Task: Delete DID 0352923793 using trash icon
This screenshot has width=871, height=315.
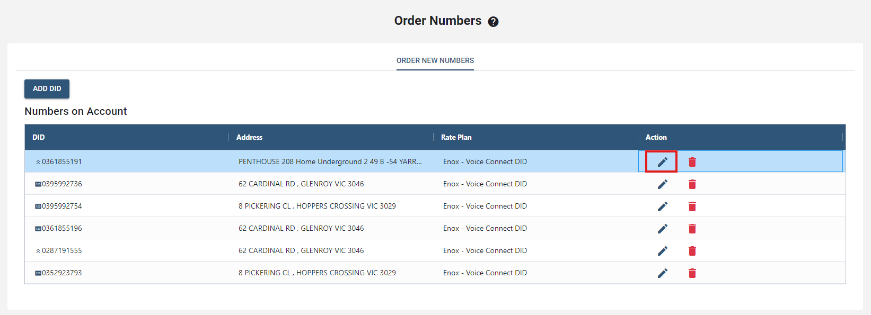Action: click(692, 273)
